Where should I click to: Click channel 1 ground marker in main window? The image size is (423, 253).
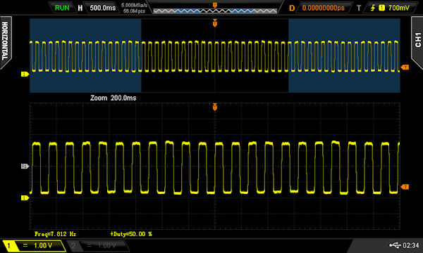tap(25, 74)
